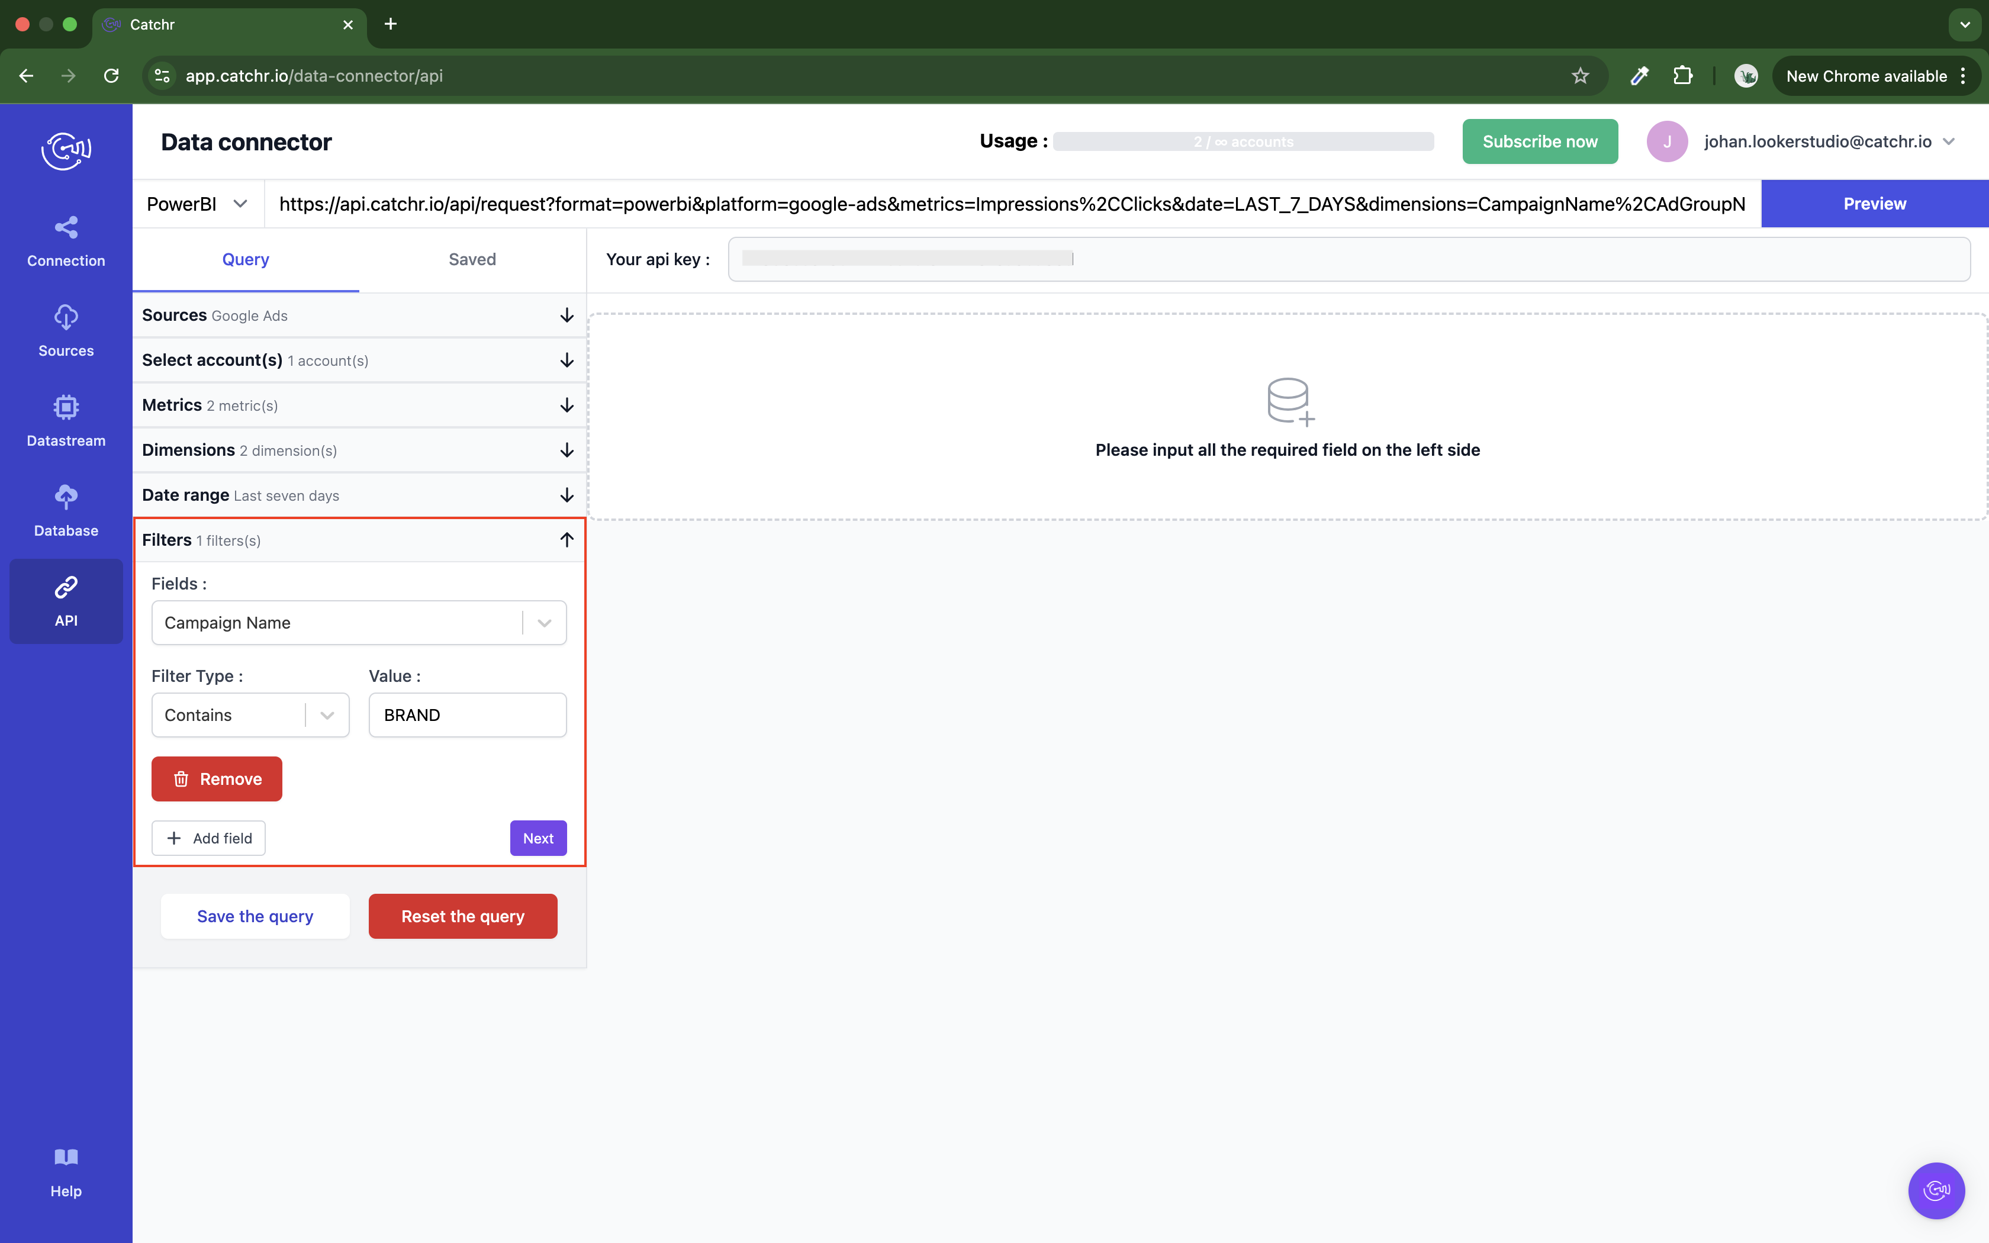Open the Help section
Image resolution: width=1989 pixels, height=1243 pixels.
click(66, 1173)
